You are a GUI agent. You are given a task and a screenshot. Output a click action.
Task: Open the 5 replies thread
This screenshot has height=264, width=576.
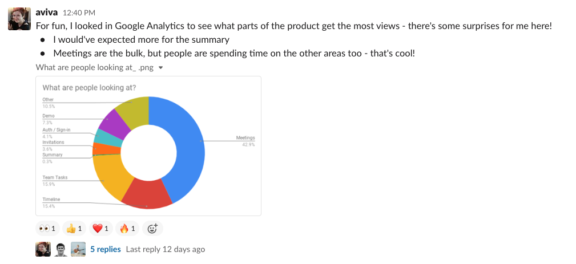click(x=106, y=249)
